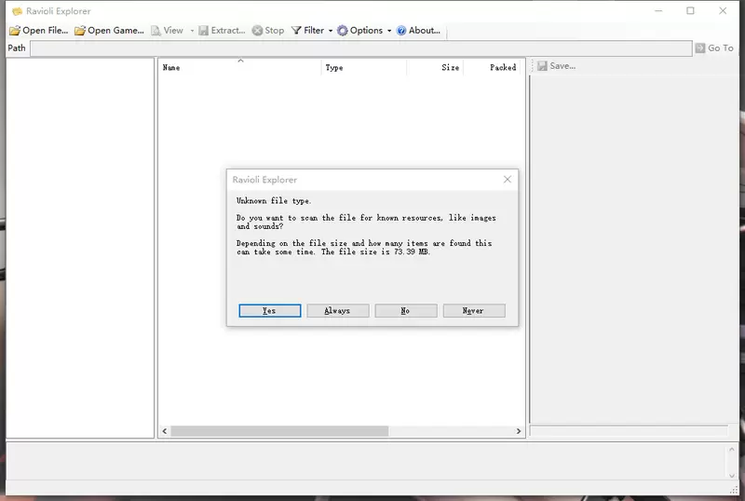The height and width of the screenshot is (501, 745).
Task: Click the Ravioli Explorer title bar icon
Action: (x=17, y=11)
